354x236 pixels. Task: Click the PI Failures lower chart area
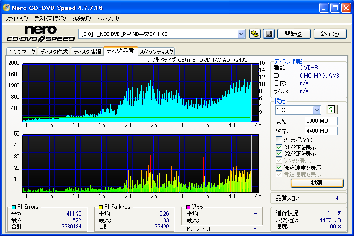(x=140, y=164)
